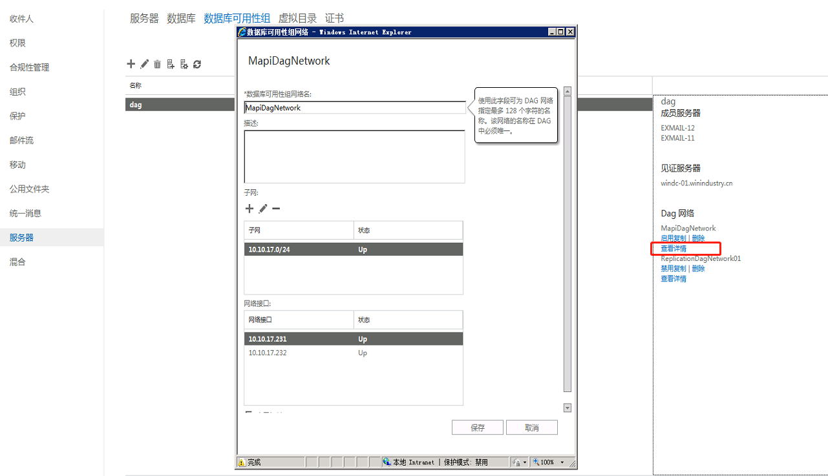The image size is (828, 476).
Task: Click the 取消 button
Action: point(532,428)
